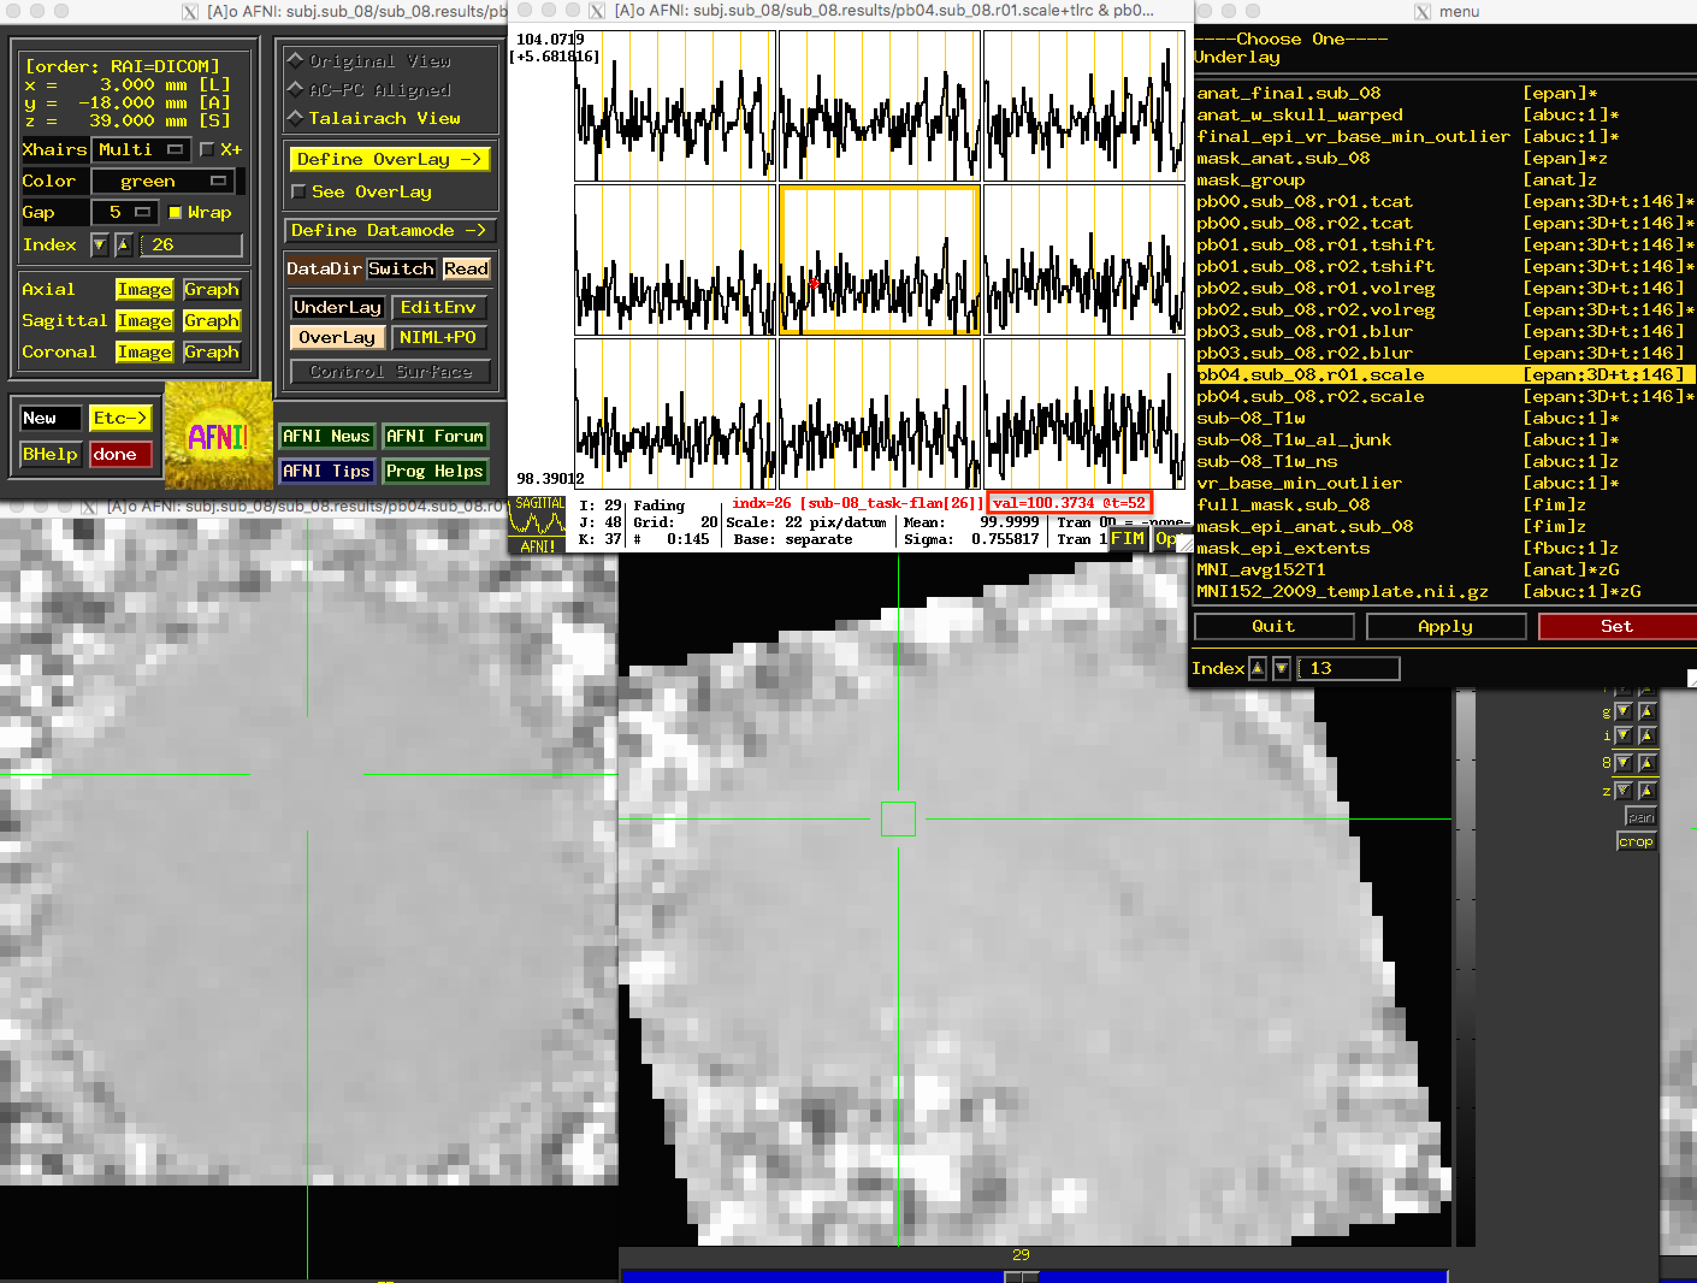Image resolution: width=1697 pixels, height=1283 pixels.
Task: Increase controller Index with up arrow
Action: [x=123, y=246]
